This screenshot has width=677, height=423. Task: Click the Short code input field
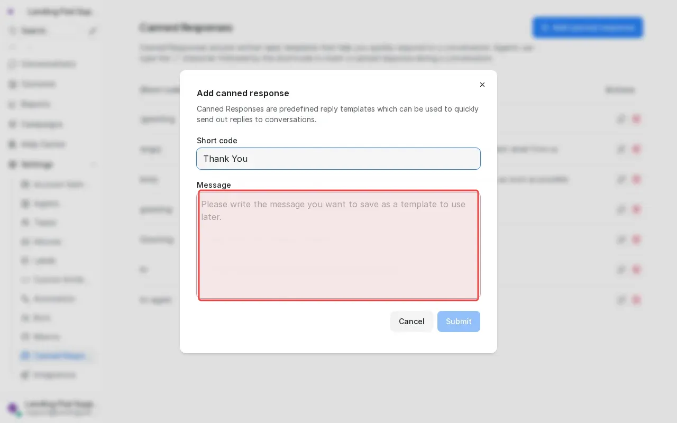[338, 159]
